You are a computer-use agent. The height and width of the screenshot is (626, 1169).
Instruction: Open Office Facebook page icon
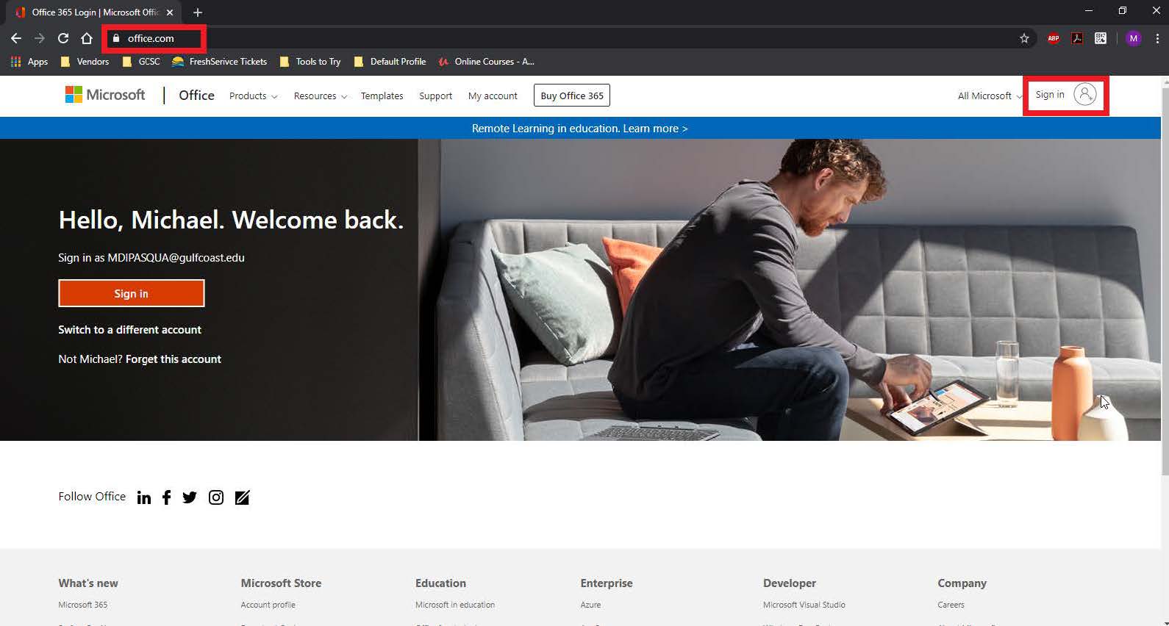pyautogui.click(x=167, y=497)
